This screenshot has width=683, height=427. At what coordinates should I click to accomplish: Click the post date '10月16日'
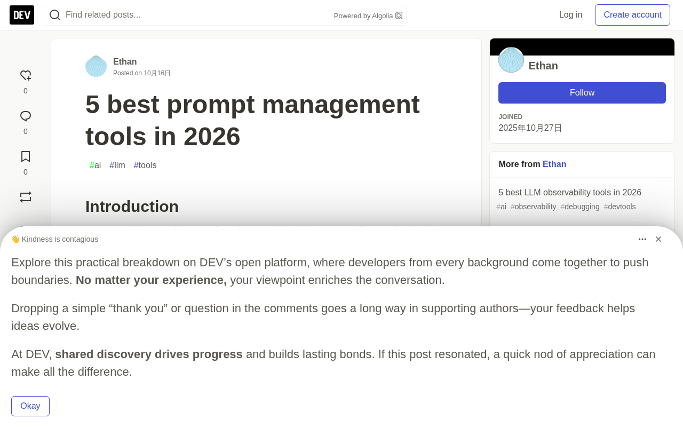157,73
